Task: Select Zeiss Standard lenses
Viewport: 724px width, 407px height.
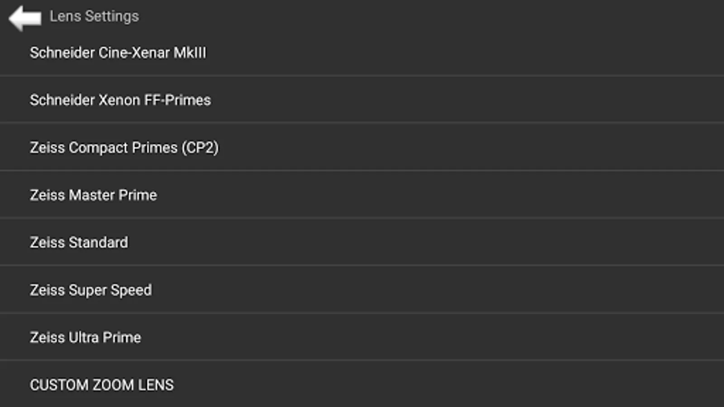Action: pyautogui.click(x=79, y=243)
